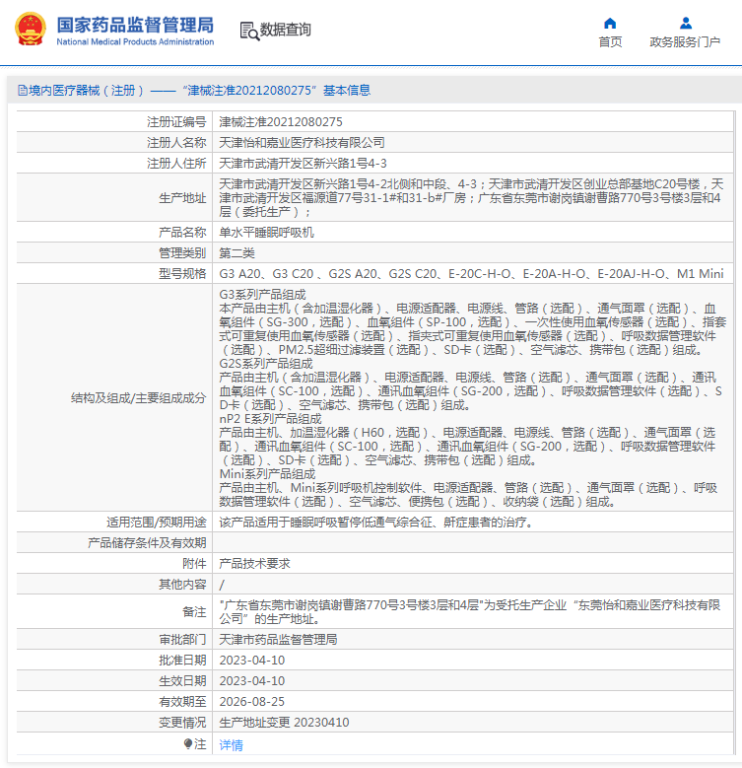Viewport: 742px width, 768px height.
Task: Open the 数据查询 search icon
Action: [248, 31]
